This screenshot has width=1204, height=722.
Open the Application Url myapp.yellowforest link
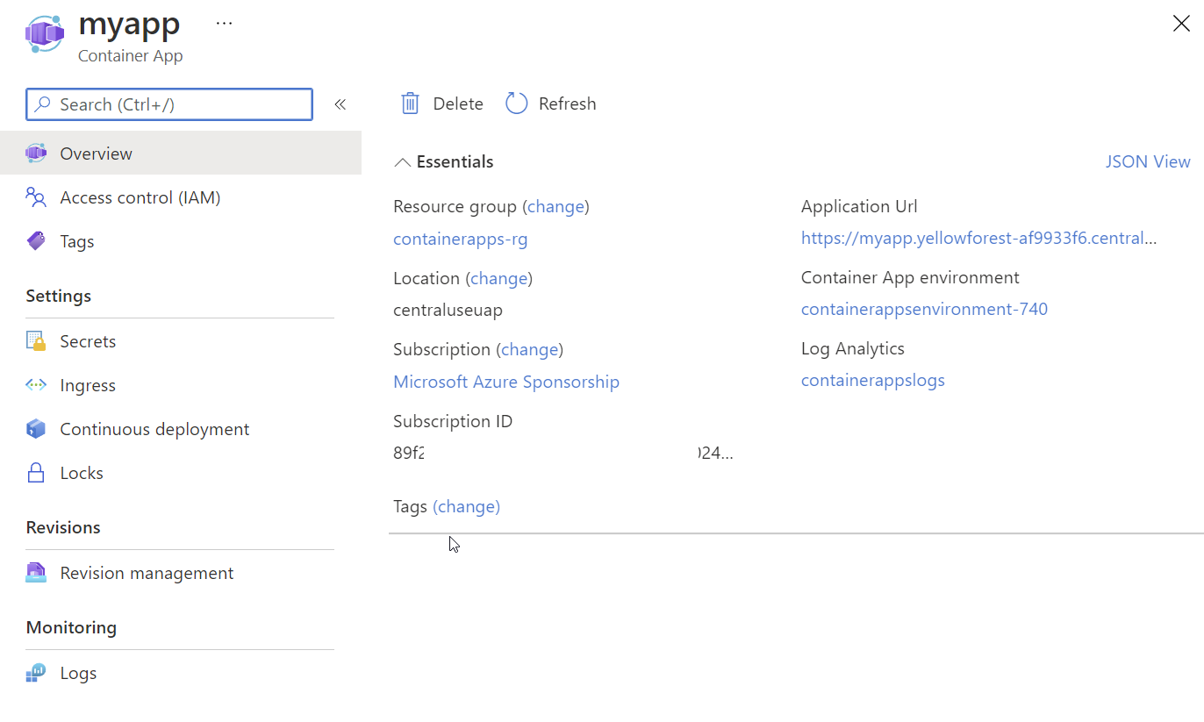coord(979,238)
